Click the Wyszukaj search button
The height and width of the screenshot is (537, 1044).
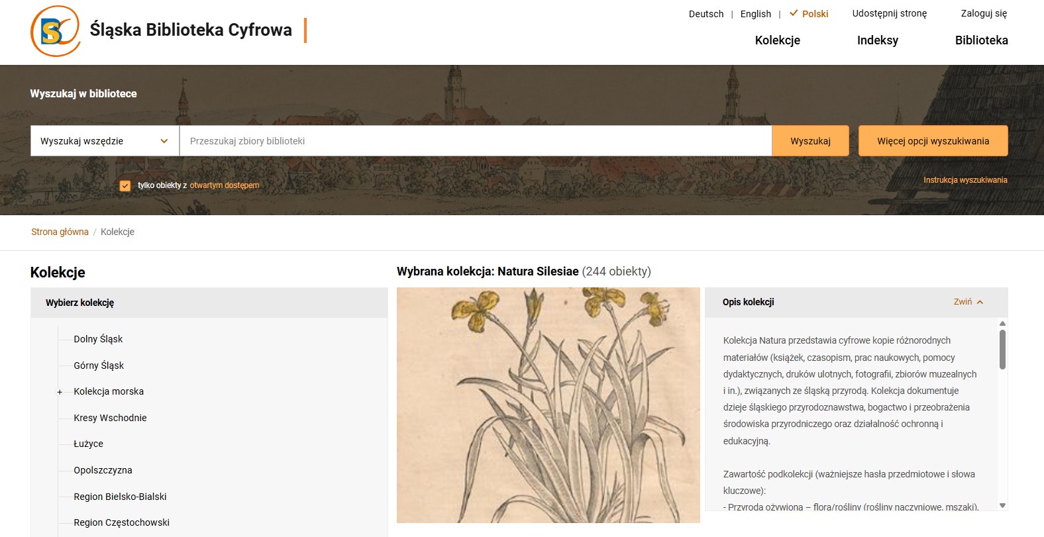[x=810, y=141]
